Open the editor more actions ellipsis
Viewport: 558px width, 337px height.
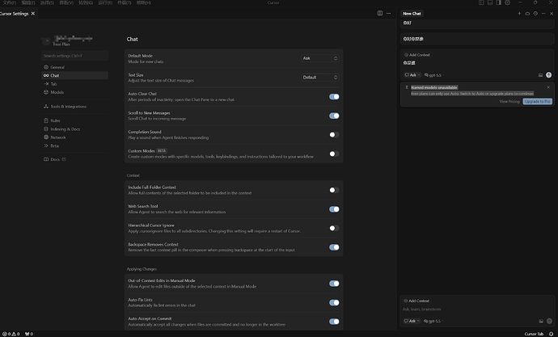389,13
